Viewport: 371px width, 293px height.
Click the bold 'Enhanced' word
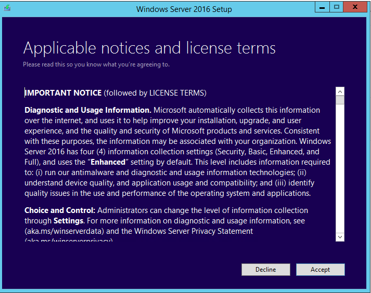[108, 162]
